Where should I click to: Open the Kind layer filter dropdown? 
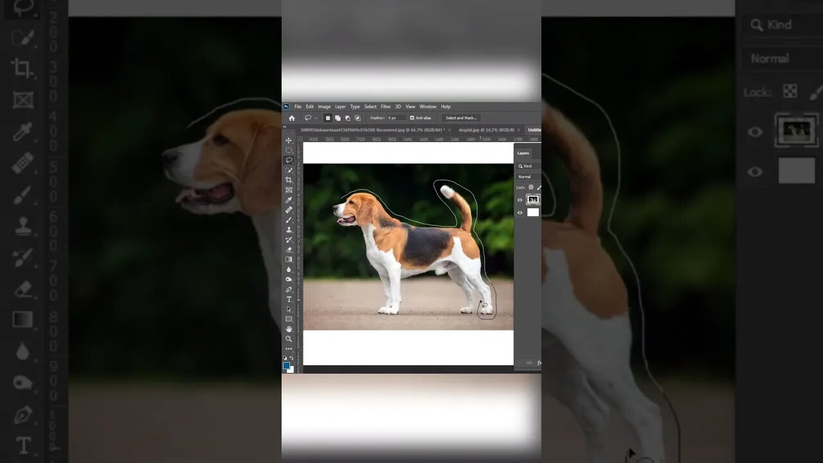coord(529,166)
